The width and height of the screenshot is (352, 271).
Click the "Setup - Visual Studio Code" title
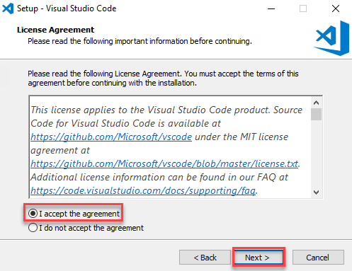coord(67,8)
